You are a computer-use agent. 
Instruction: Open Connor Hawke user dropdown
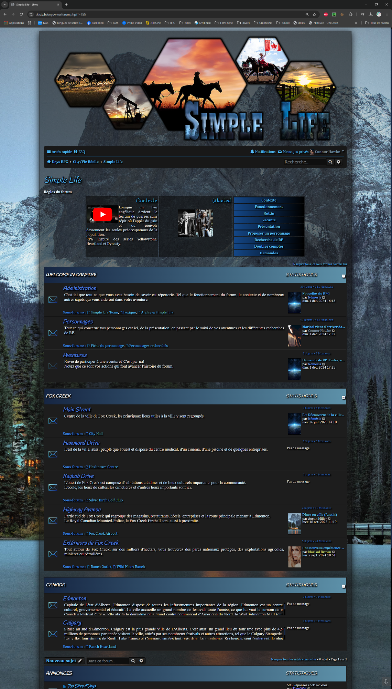point(327,152)
